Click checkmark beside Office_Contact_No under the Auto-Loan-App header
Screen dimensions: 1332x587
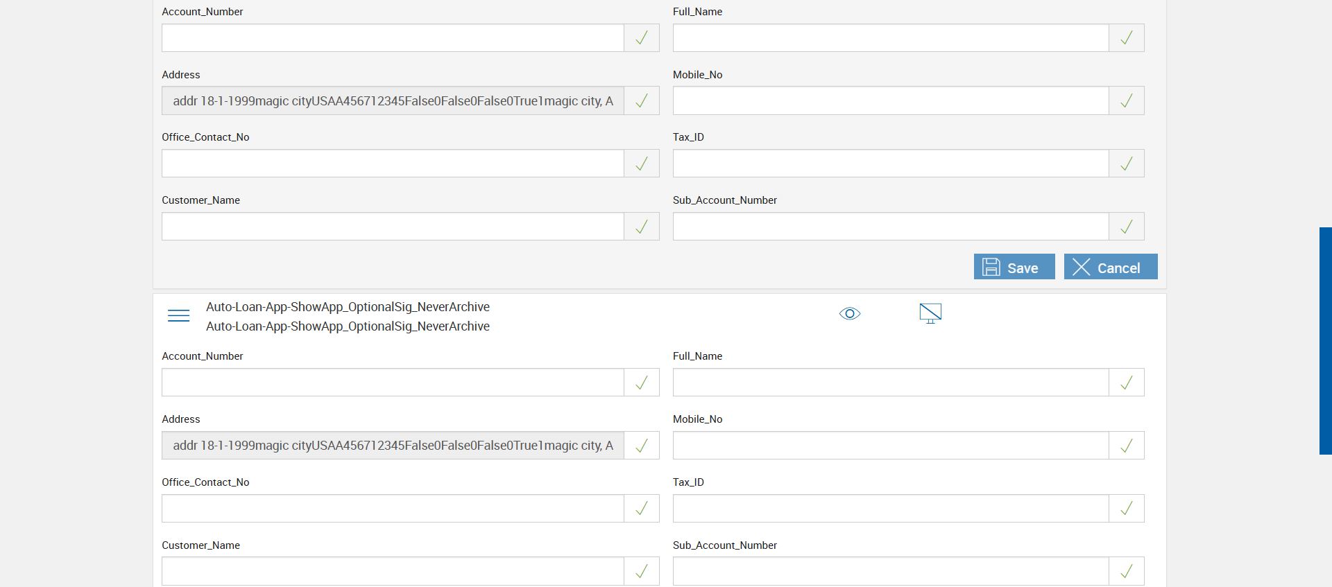(642, 509)
